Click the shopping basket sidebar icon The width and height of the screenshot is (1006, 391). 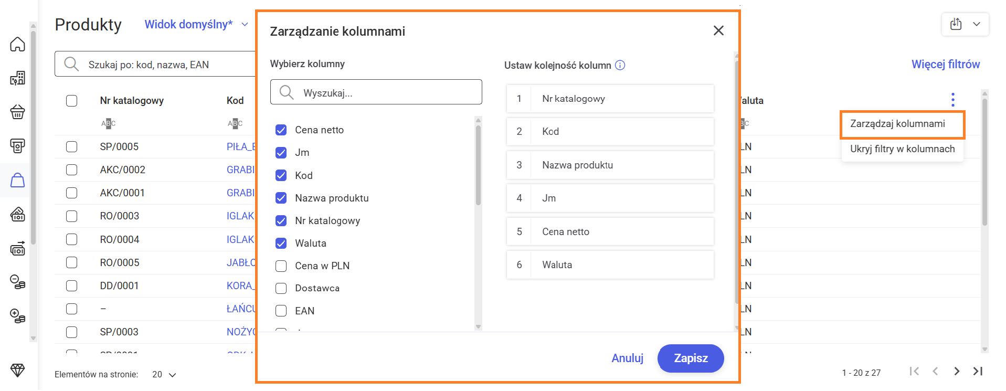[x=18, y=112]
